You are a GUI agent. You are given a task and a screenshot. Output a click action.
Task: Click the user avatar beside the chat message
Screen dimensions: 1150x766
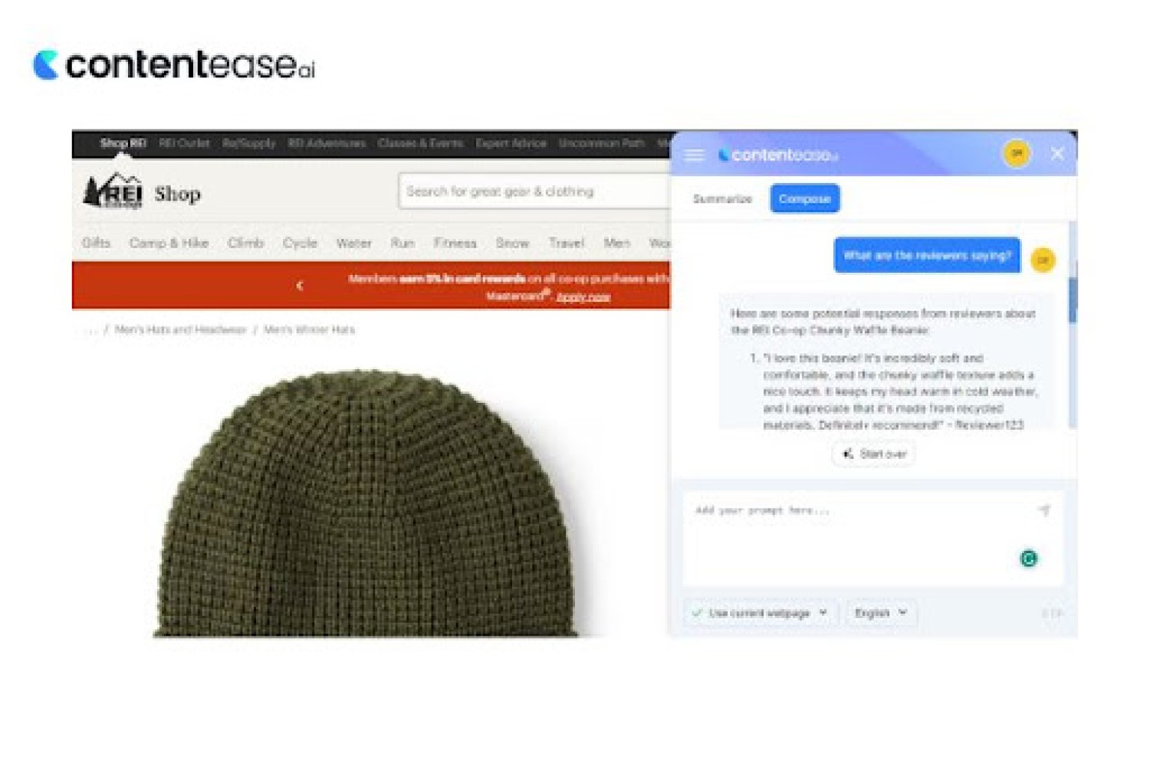pyautogui.click(x=1043, y=260)
